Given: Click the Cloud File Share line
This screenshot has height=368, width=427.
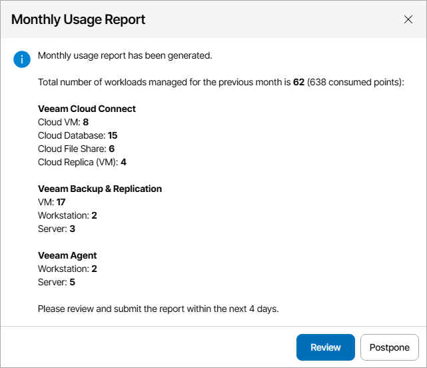Looking at the screenshot, I should point(76,149).
